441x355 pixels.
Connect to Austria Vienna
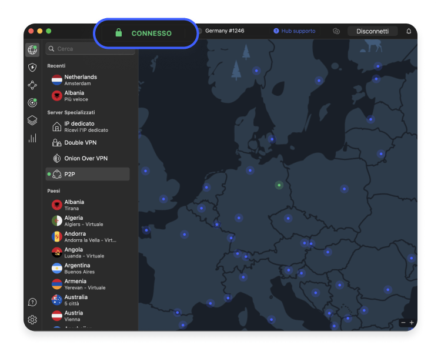(x=88, y=316)
